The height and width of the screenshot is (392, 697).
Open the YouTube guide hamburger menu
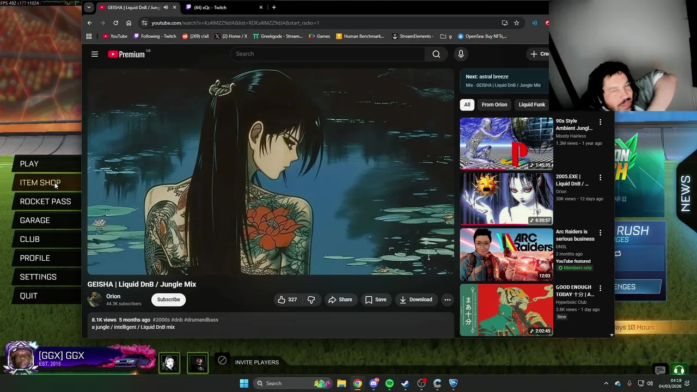coord(95,54)
